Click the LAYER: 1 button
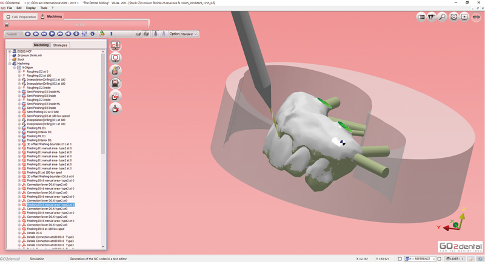485x262 pixels. [x=455, y=259]
